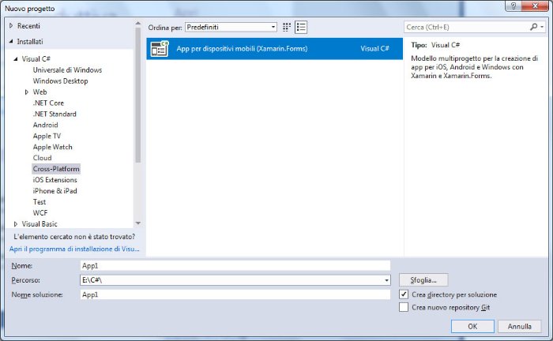
Task: Click the Xamarin.Forms template icon
Action: click(x=160, y=49)
